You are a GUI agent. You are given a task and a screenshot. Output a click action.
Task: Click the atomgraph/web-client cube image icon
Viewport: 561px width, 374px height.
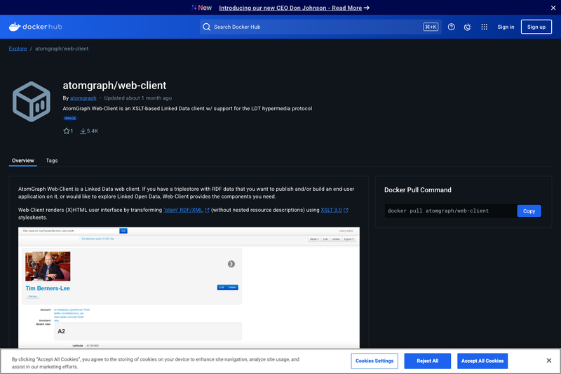[x=32, y=102]
